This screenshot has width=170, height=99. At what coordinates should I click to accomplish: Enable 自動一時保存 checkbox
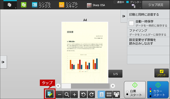[131, 23]
